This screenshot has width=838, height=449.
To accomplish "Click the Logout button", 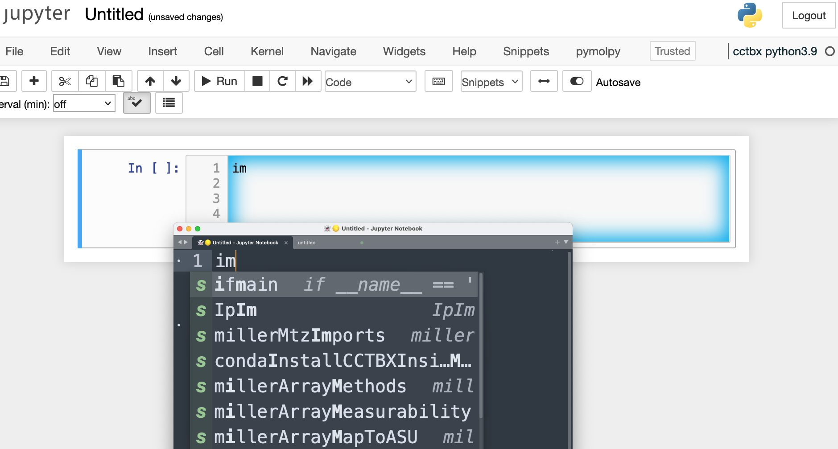I will 809,15.
